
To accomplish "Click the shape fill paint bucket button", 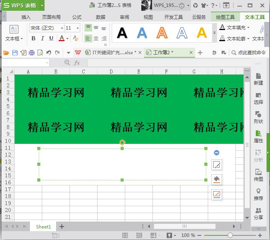I will (x=217, y=180).
